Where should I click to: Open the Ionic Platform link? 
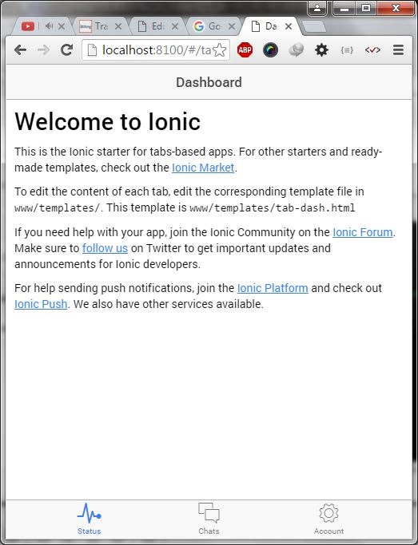(x=273, y=288)
